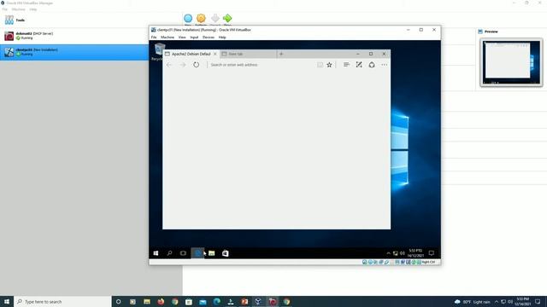
Task: Open guest Task View icon
Action: (183, 253)
